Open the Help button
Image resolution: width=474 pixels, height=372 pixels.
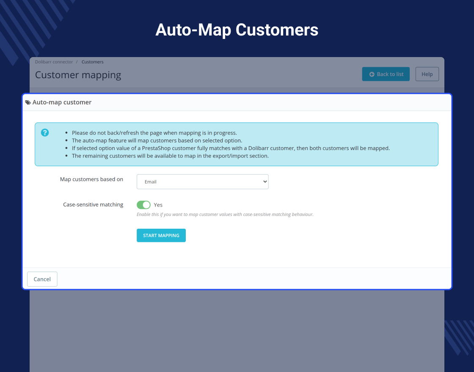(427, 74)
